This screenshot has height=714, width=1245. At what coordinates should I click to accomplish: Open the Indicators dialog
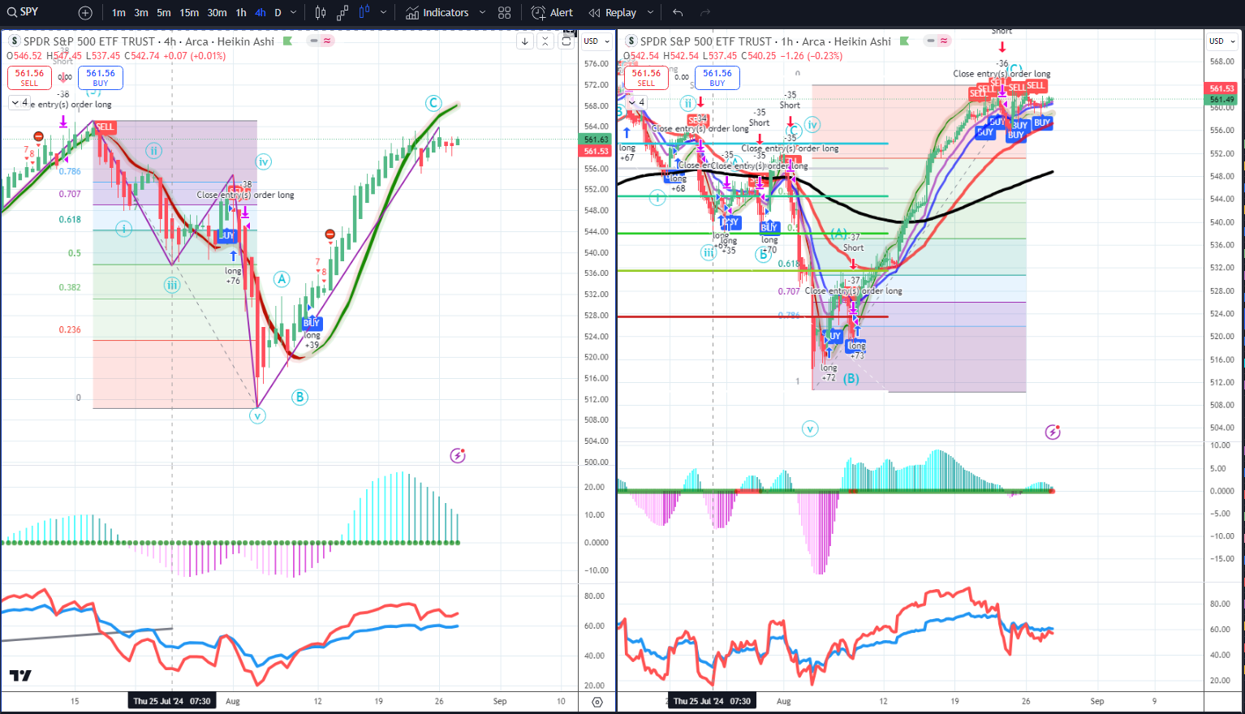tap(437, 13)
